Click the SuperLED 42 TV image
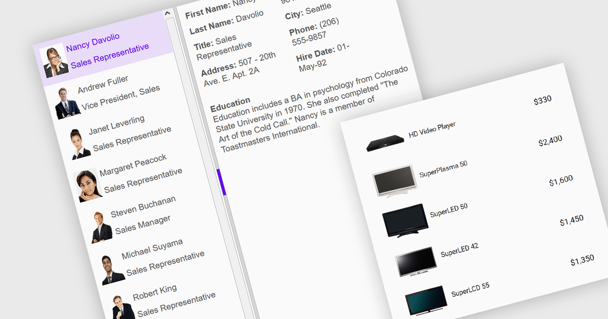This screenshot has width=608, height=319. (415, 261)
